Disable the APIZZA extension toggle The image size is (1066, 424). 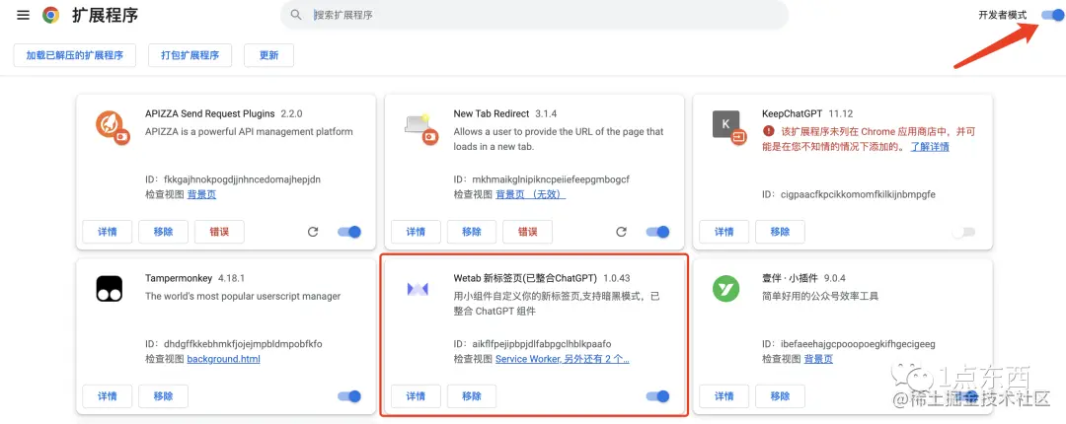pos(349,232)
